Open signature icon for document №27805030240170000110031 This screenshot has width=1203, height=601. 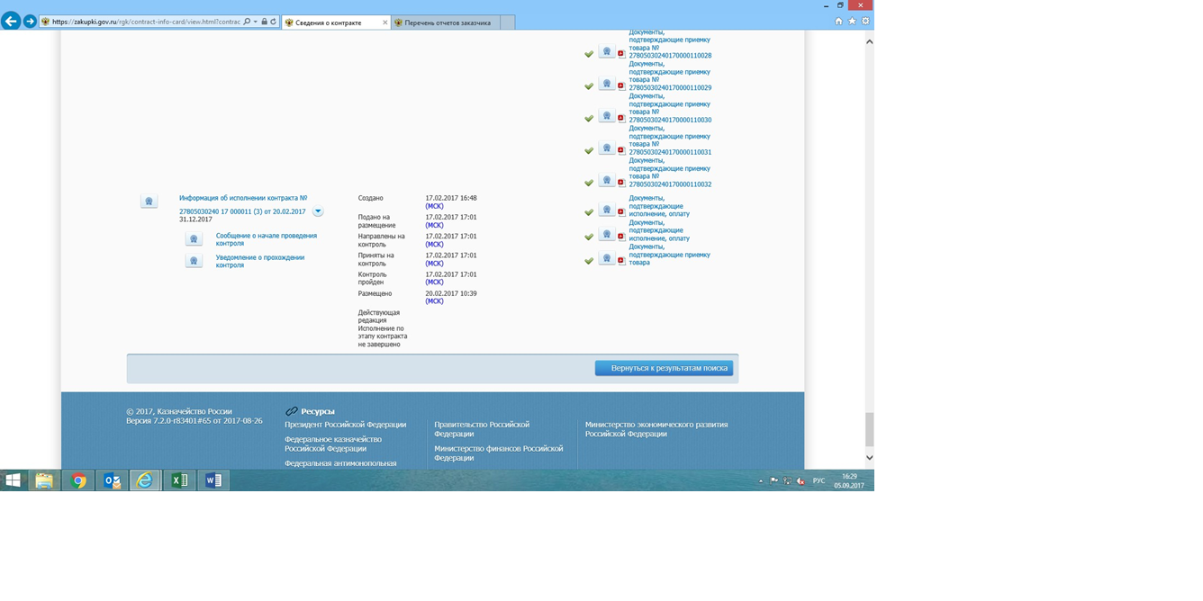[607, 149]
